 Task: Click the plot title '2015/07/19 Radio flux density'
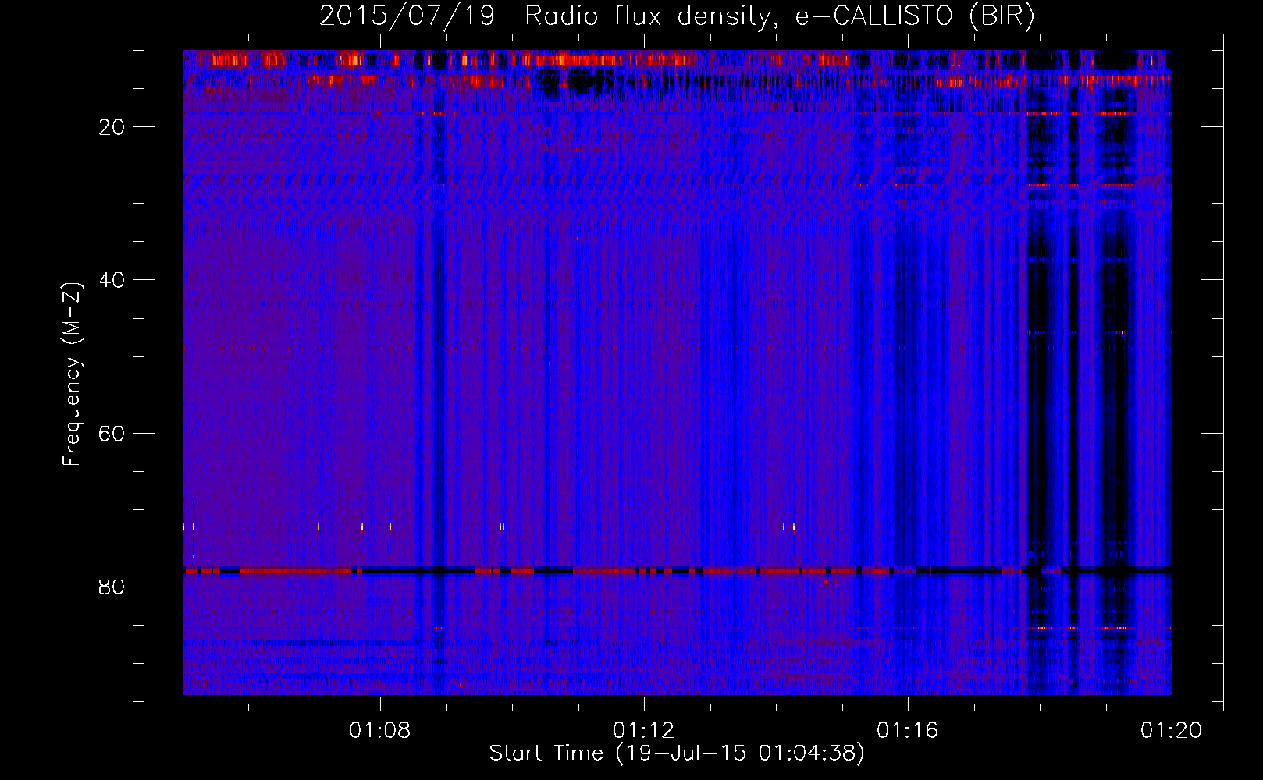pos(677,16)
